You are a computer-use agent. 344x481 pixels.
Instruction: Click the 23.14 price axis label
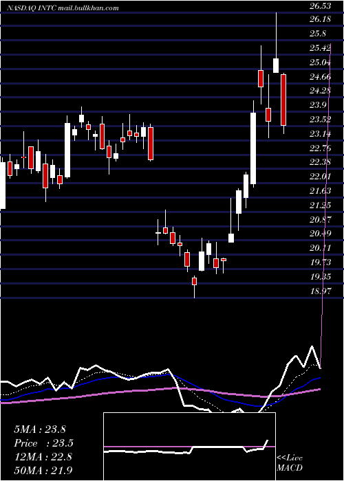(x=320, y=134)
